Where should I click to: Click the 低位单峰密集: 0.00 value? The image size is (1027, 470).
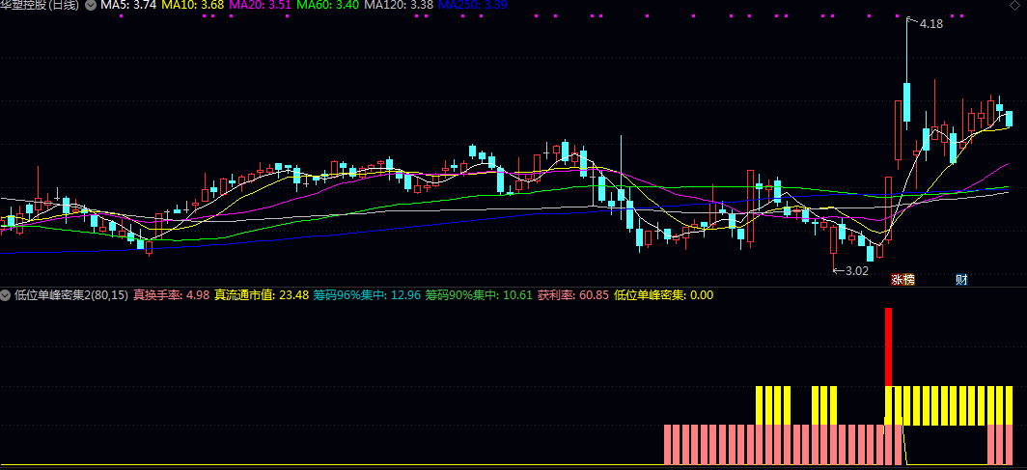(663, 295)
